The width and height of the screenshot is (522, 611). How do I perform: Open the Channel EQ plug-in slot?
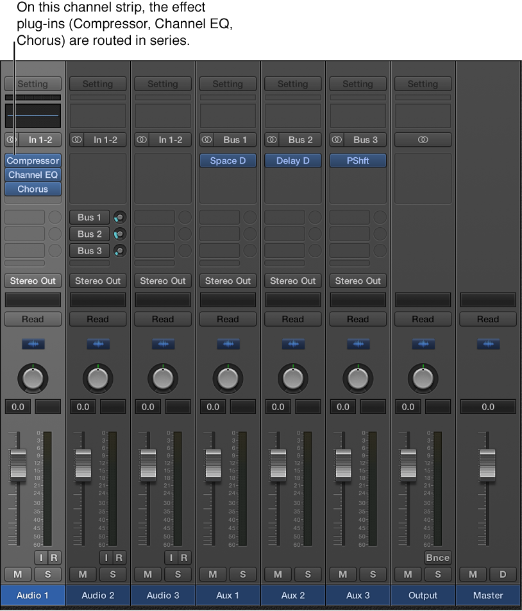(x=33, y=175)
